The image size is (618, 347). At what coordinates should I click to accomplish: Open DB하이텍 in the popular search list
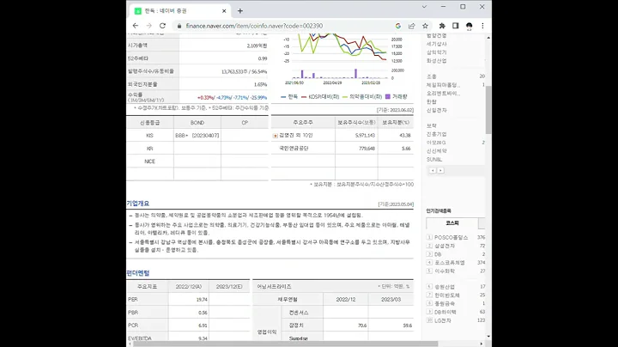pyautogui.click(x=445, y=312)
